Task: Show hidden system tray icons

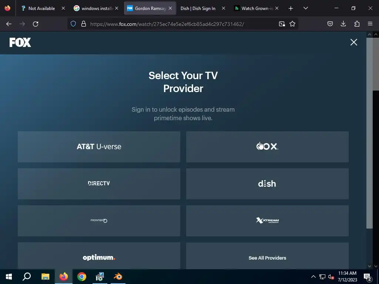Action: 313,277
